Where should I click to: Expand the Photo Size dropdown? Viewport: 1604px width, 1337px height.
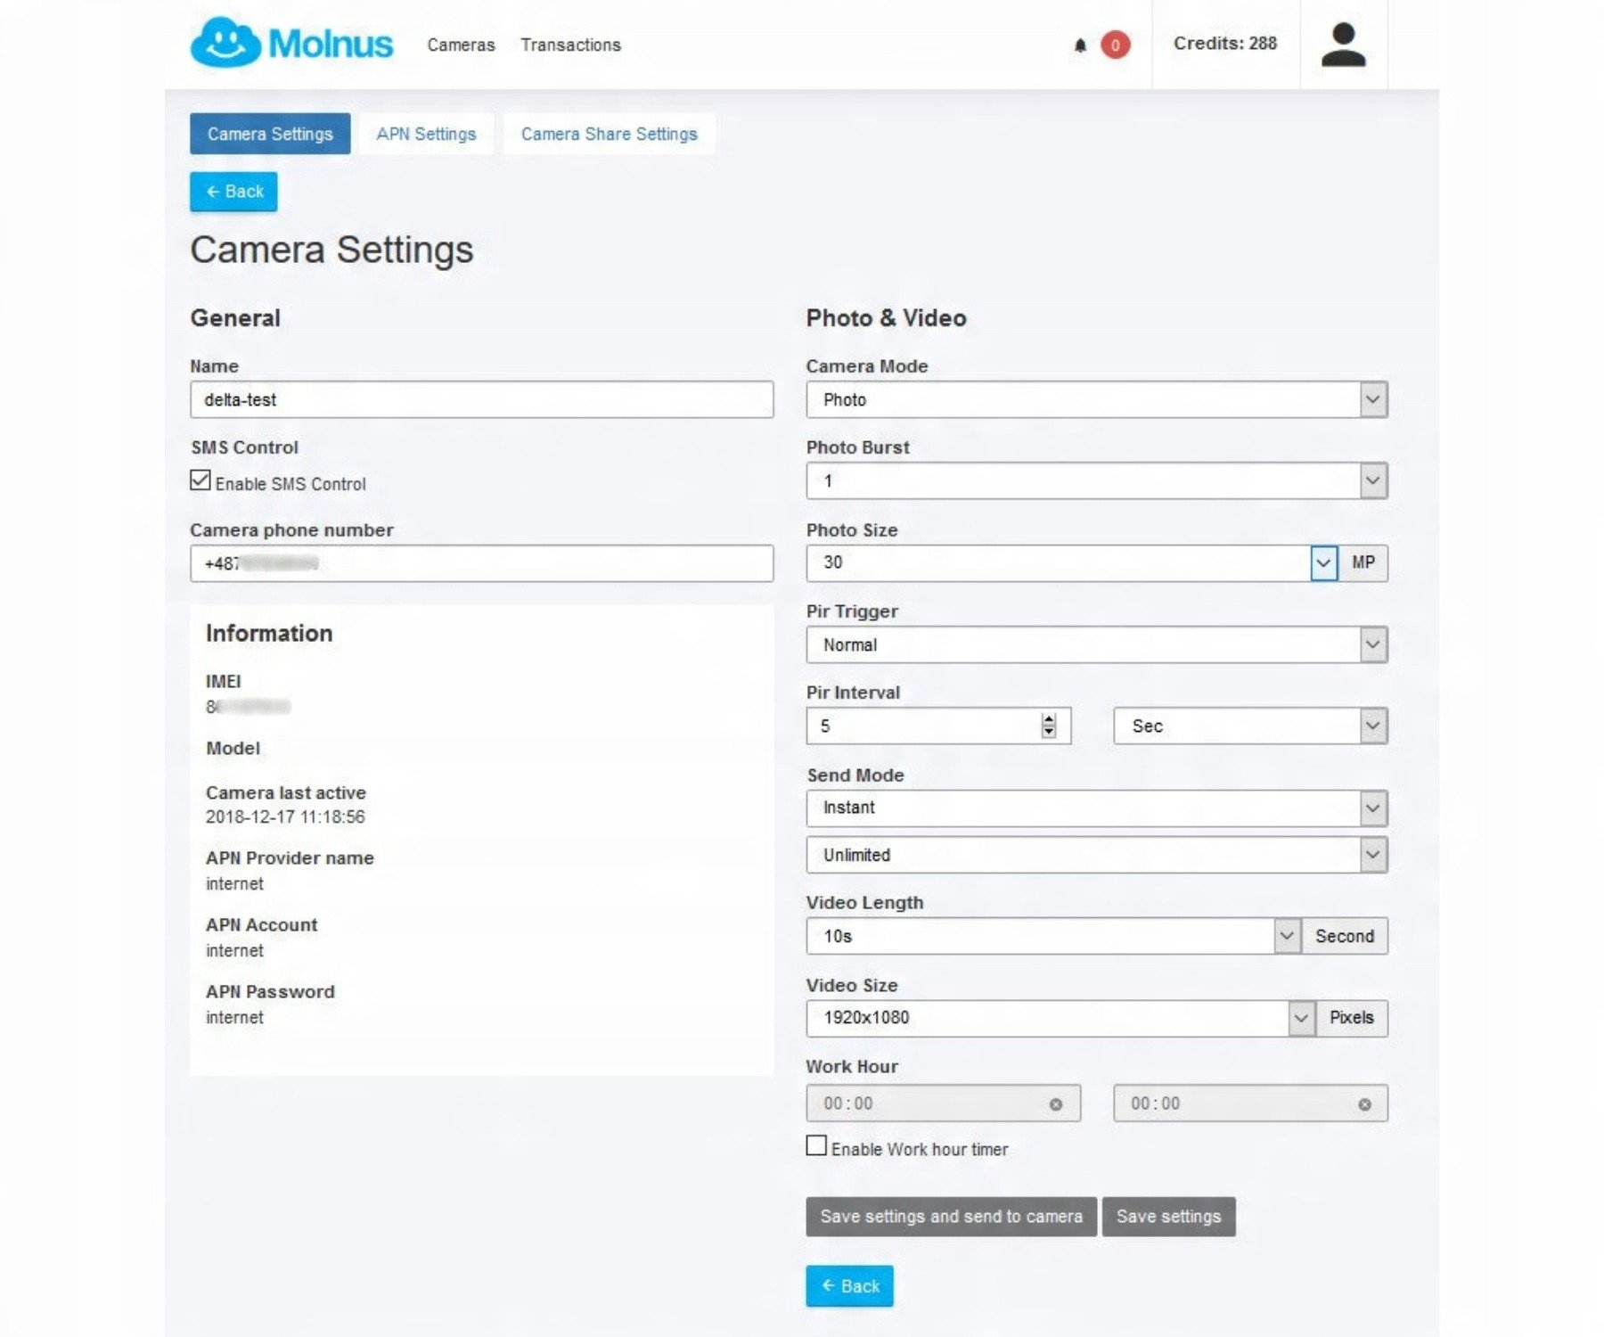[1323, 562]
